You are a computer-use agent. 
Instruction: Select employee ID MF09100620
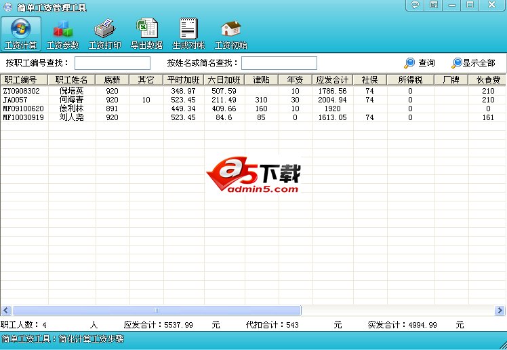point(23,109)
